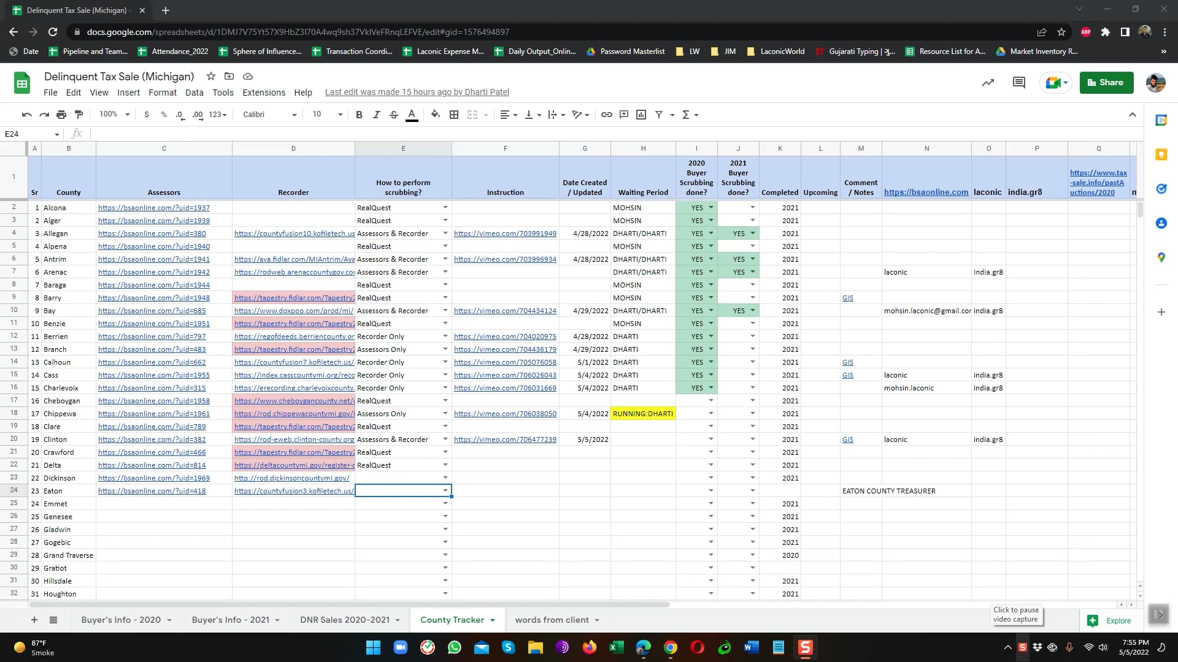Viewport: 1178px width, 662px height.
Task: Click the insert link icon
Action: (606, 115)
